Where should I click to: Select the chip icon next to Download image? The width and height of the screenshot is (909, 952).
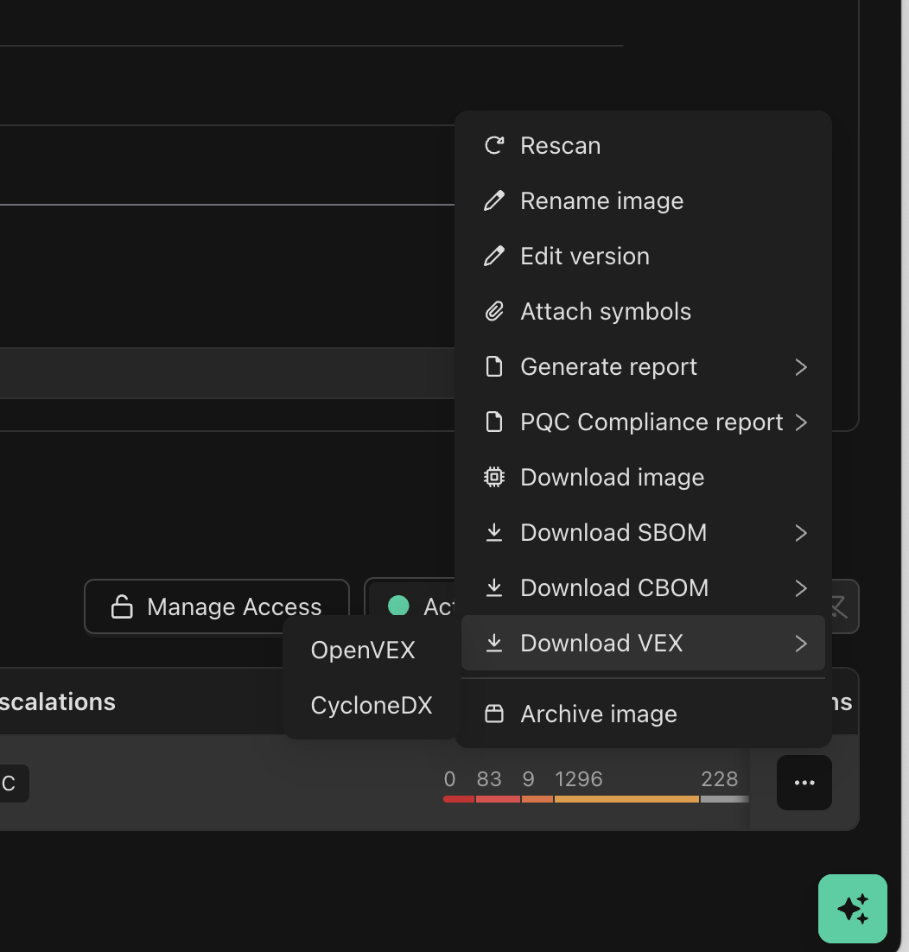(494, 477)
